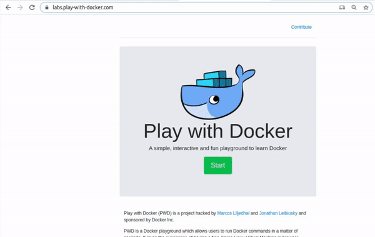Click the paragraph starting "PWD is a Docker playground"
Screen dimensions: 375x237
211,234
